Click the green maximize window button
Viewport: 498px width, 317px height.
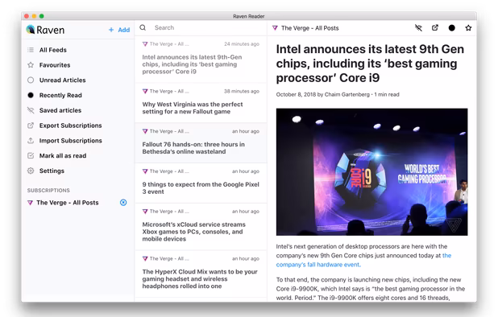click(x=42, y=16)
